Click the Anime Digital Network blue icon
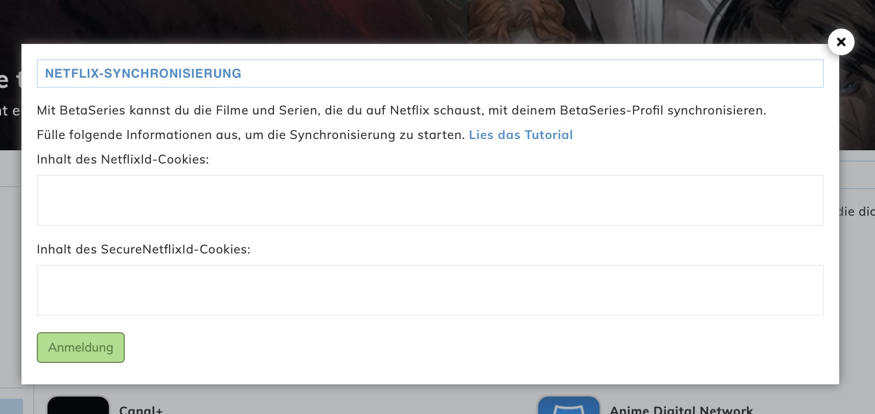The height and width of the screenshot is (414, 875). tap(568, 405)
